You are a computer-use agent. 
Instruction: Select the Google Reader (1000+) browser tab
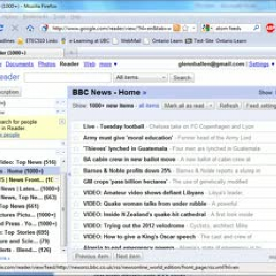[x=31, y=53]
